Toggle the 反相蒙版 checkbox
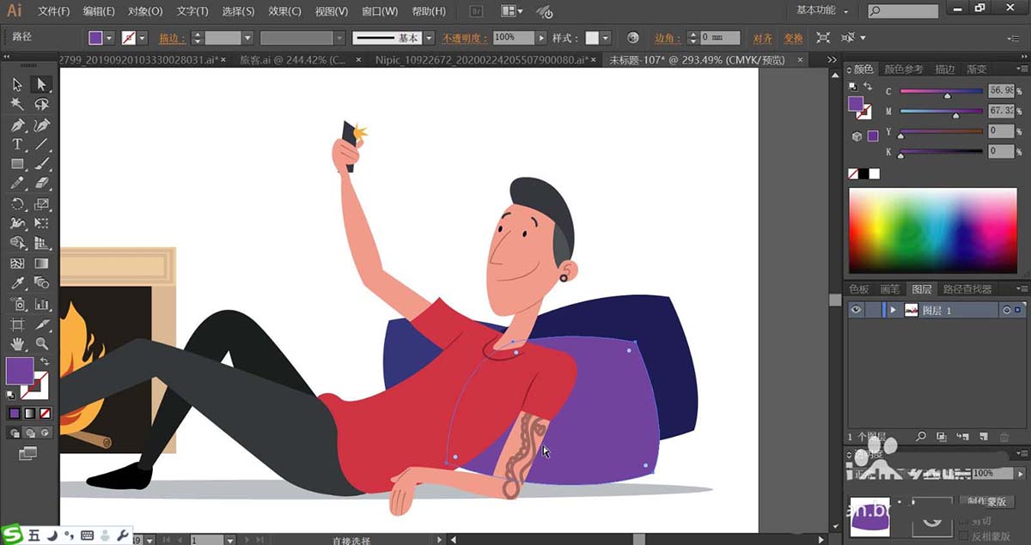 tap(961, 536)
